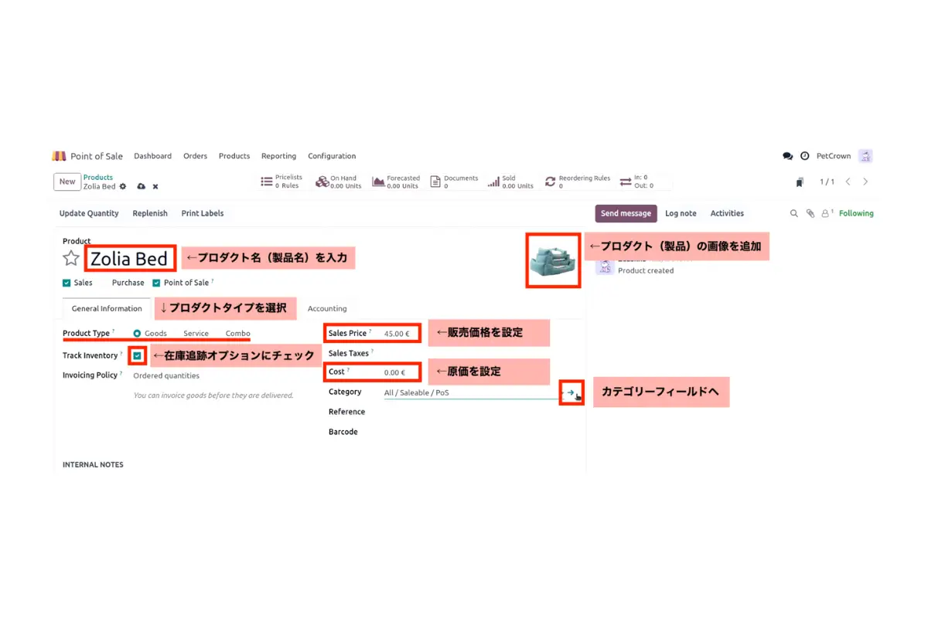Attach a file using the paperclip icon
The image size is (928, 618).
pyautogui.click(x=810, y=213)
